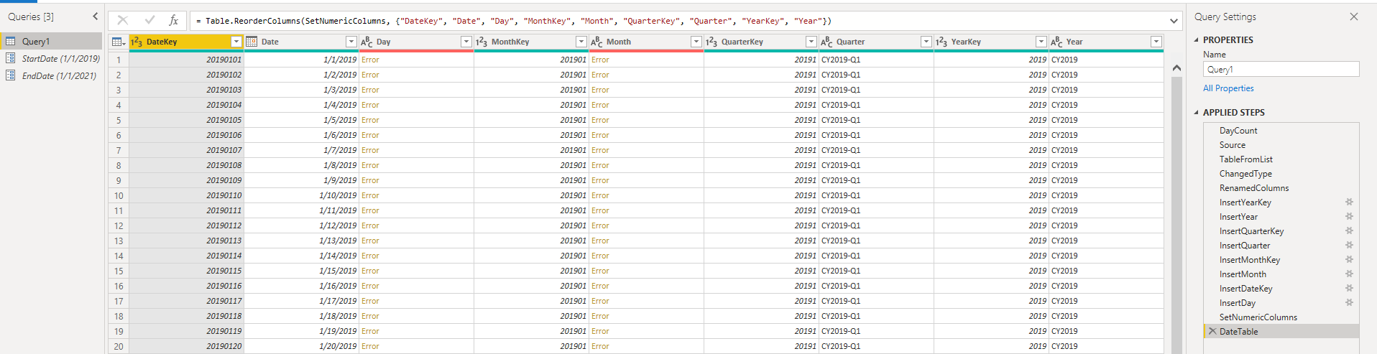Image resolution: width=1377 pixels, height=354 pixels.
Task: Click the MonthKey column header
Action: pos(531,42)
